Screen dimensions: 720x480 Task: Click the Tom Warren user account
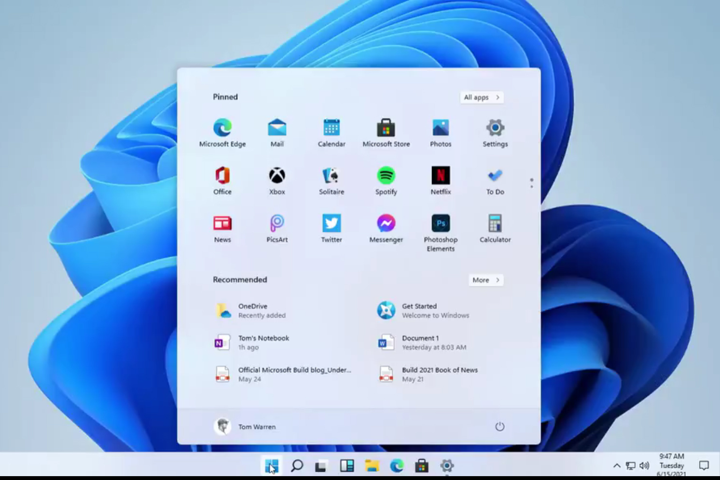point(245,427)
